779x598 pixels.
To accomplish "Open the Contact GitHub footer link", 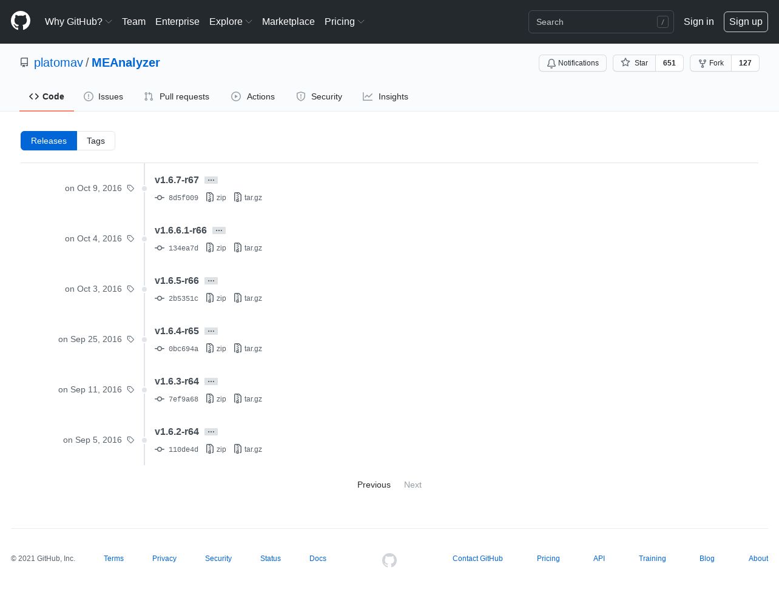I will [477, 559].
